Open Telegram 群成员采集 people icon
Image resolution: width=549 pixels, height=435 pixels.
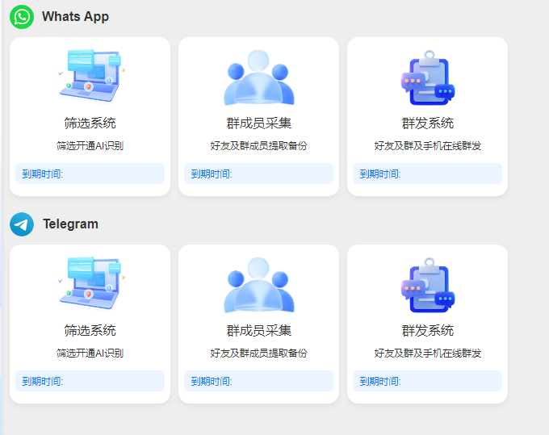click(x=258, y=285)
